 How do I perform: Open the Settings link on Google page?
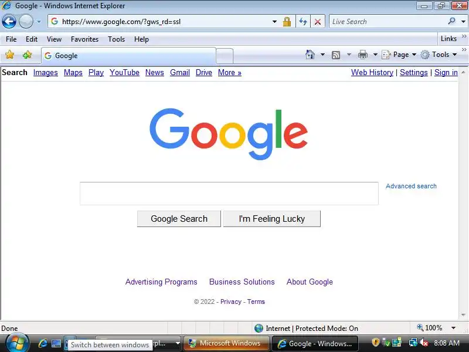[414, 72]
